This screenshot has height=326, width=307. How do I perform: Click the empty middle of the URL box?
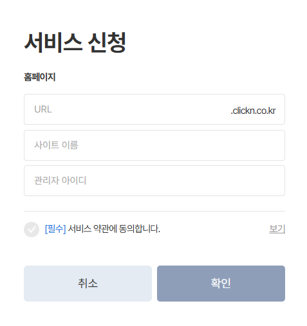(140, 109)
